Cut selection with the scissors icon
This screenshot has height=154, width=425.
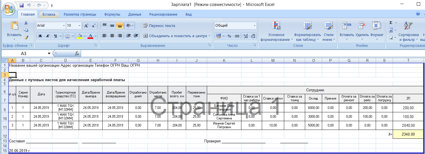pos(26,23)
